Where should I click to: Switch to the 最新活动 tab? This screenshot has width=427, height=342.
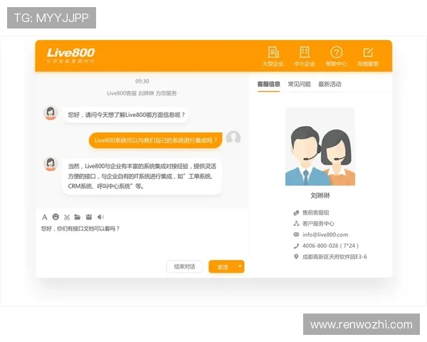(330, 84)
